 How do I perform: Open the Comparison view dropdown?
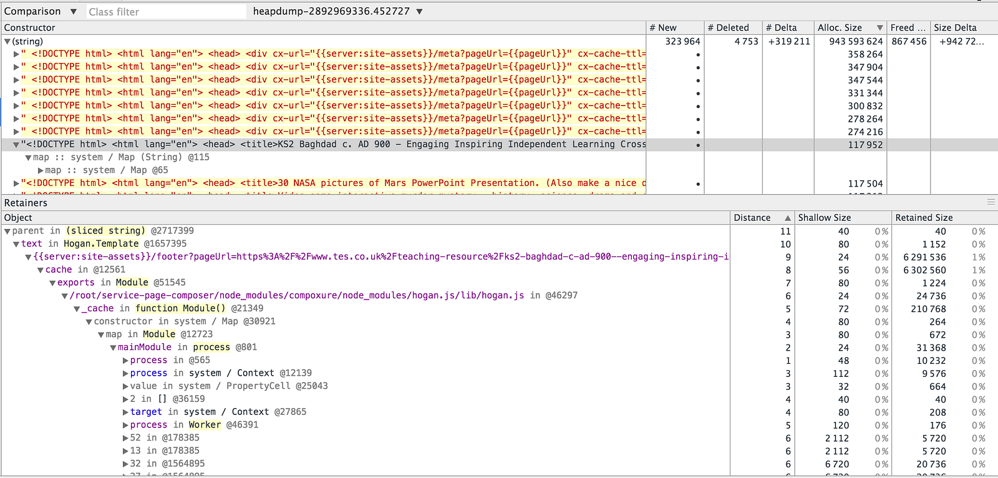(x=41, y=11)
